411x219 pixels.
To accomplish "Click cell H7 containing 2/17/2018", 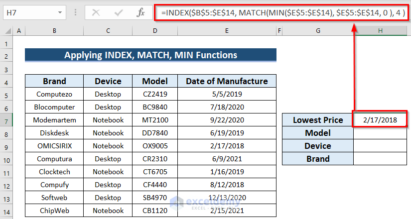I will pyautogui.click(x=380, y=120).
